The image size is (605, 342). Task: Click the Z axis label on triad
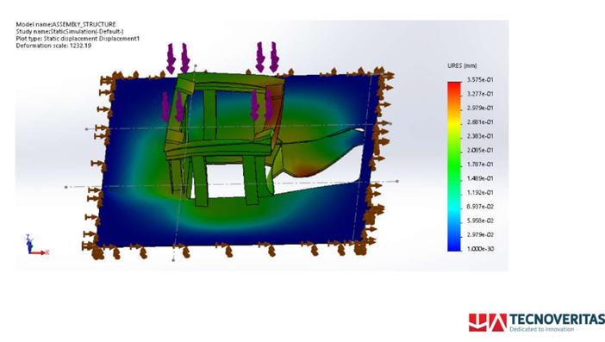tap(28, 236)
